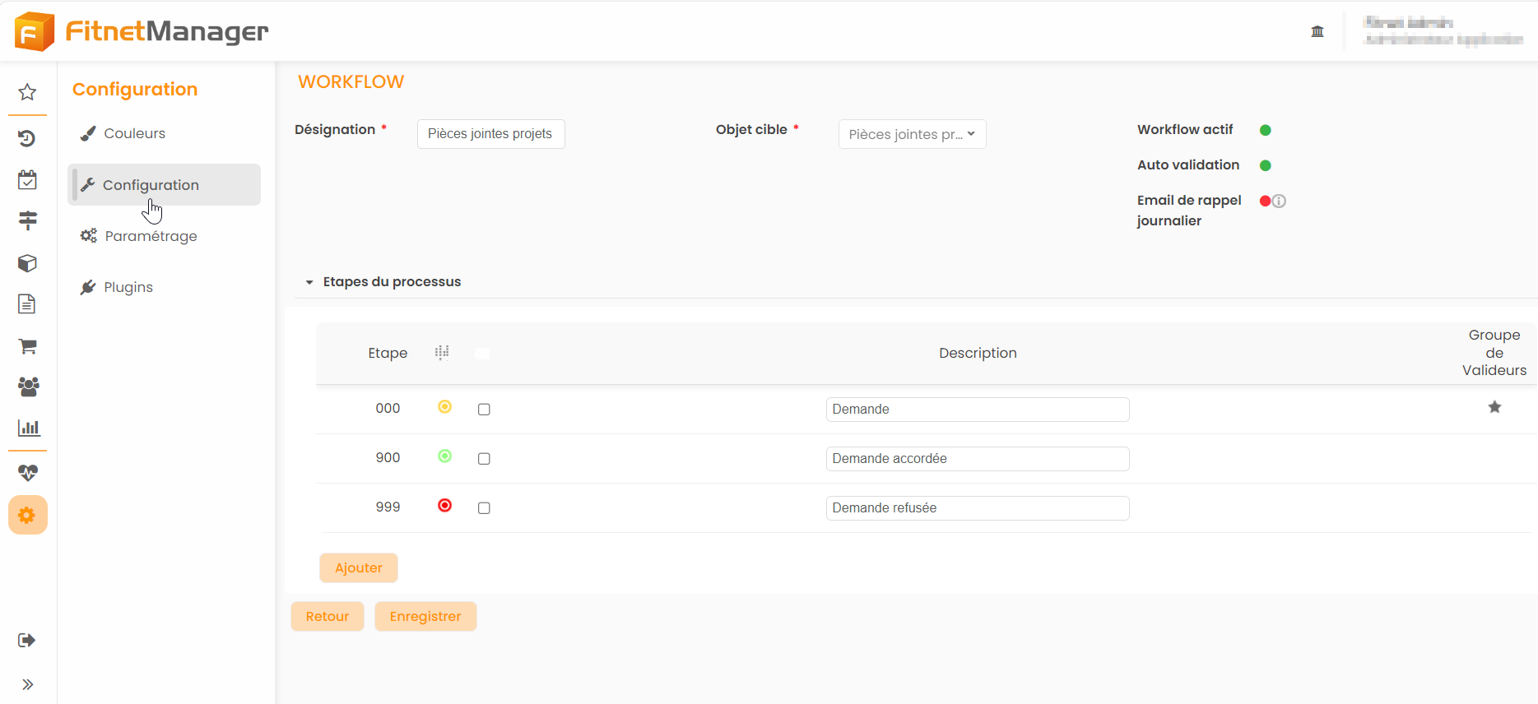
Task: Open the calendar icon in sidebar
Action: click(27, 179)
